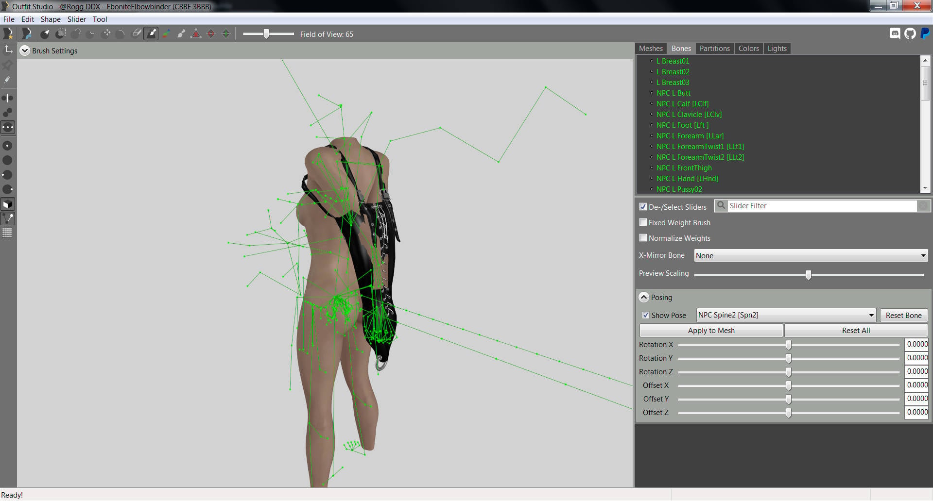Click the New Project icon with star
933x501 pixels.
coord(8,34)
